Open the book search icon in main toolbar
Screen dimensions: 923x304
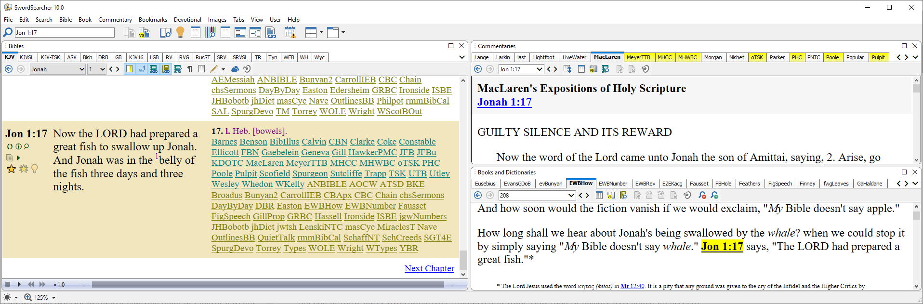pyautogui.click(x=165, y=32)
